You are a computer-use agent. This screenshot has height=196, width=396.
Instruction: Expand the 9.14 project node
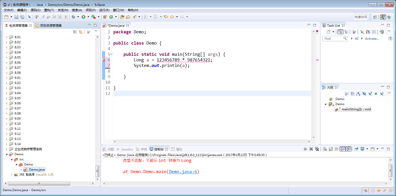coord(7,144)
